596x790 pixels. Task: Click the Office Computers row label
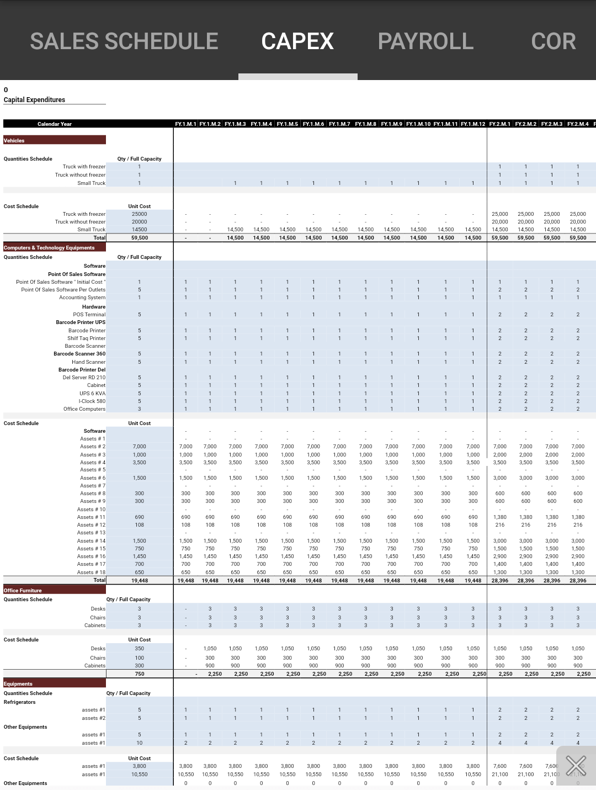pos(84,409)
